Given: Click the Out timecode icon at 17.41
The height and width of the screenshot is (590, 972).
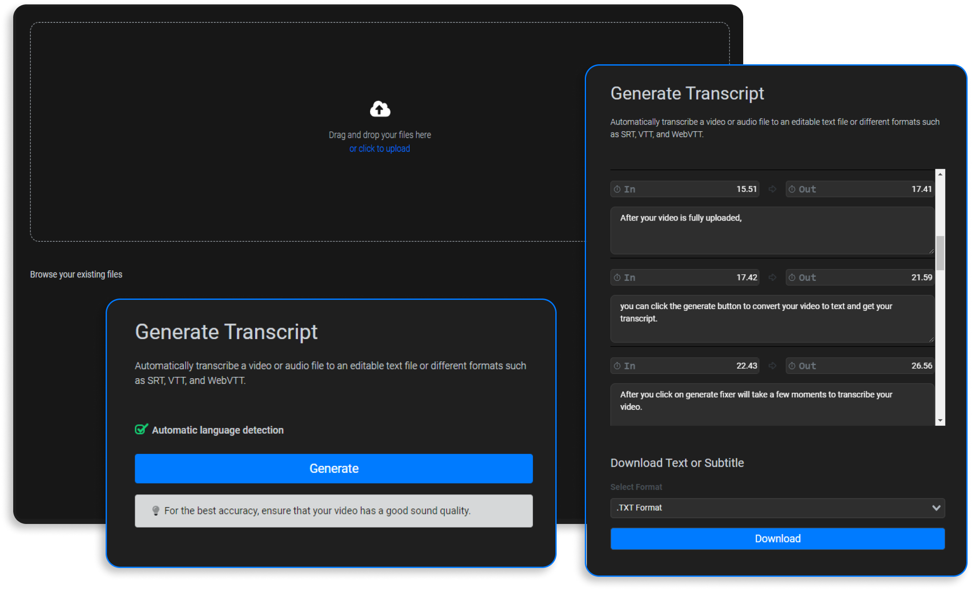Looking at the screenshot, I should [x=792, y=188].
